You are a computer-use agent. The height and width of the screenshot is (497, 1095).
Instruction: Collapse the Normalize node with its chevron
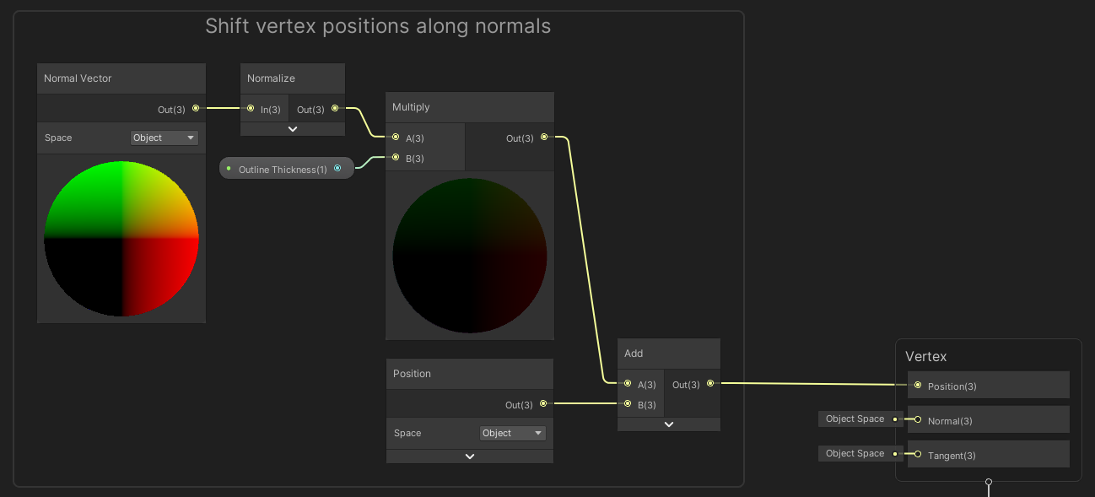point(292,128)
